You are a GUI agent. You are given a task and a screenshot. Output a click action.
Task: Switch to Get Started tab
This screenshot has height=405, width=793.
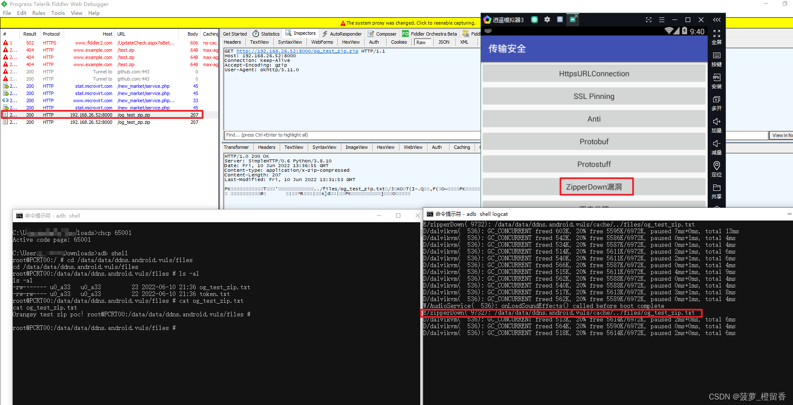click(x=235, y=34)
